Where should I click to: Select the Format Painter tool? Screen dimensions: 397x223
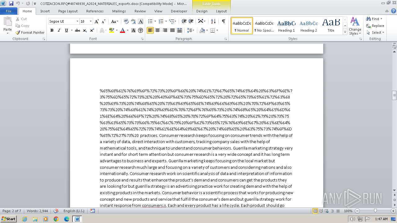click(x=30, y=33)
